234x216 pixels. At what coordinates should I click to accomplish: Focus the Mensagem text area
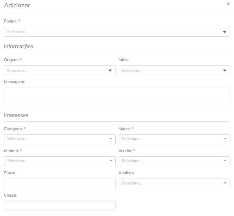(x=117, y=96)
